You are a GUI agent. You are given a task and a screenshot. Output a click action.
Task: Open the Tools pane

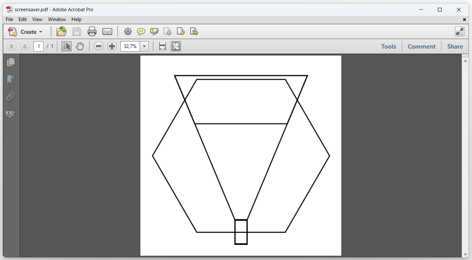[388, 46]
